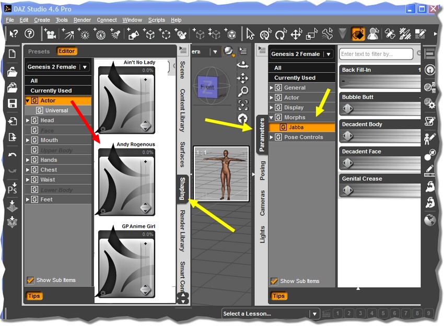Click the globe icon in right toolbar
This screenshot has height=326, width=444.
pyautogui.click(x=430, y=220)
